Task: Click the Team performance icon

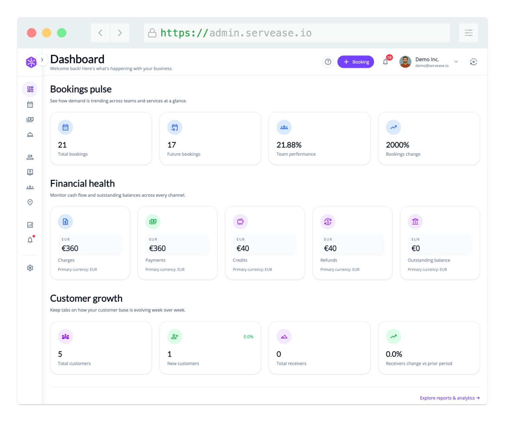Action: click(284, 127)
